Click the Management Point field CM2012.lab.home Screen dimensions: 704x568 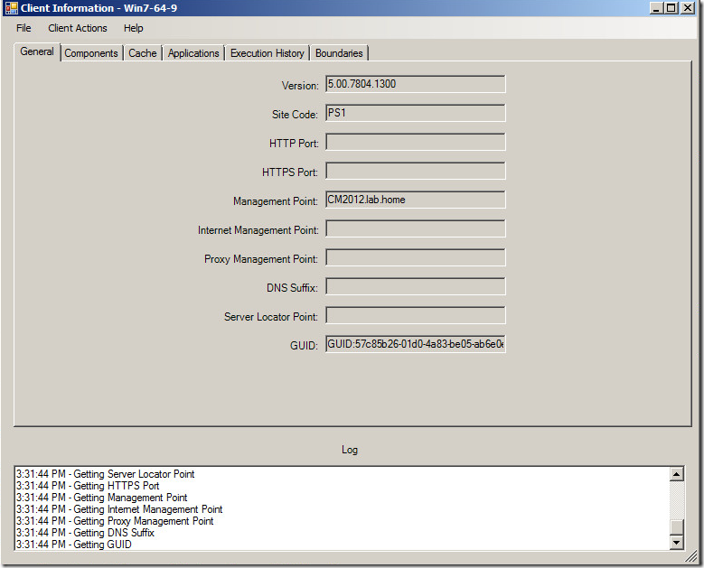click(416, 200)
